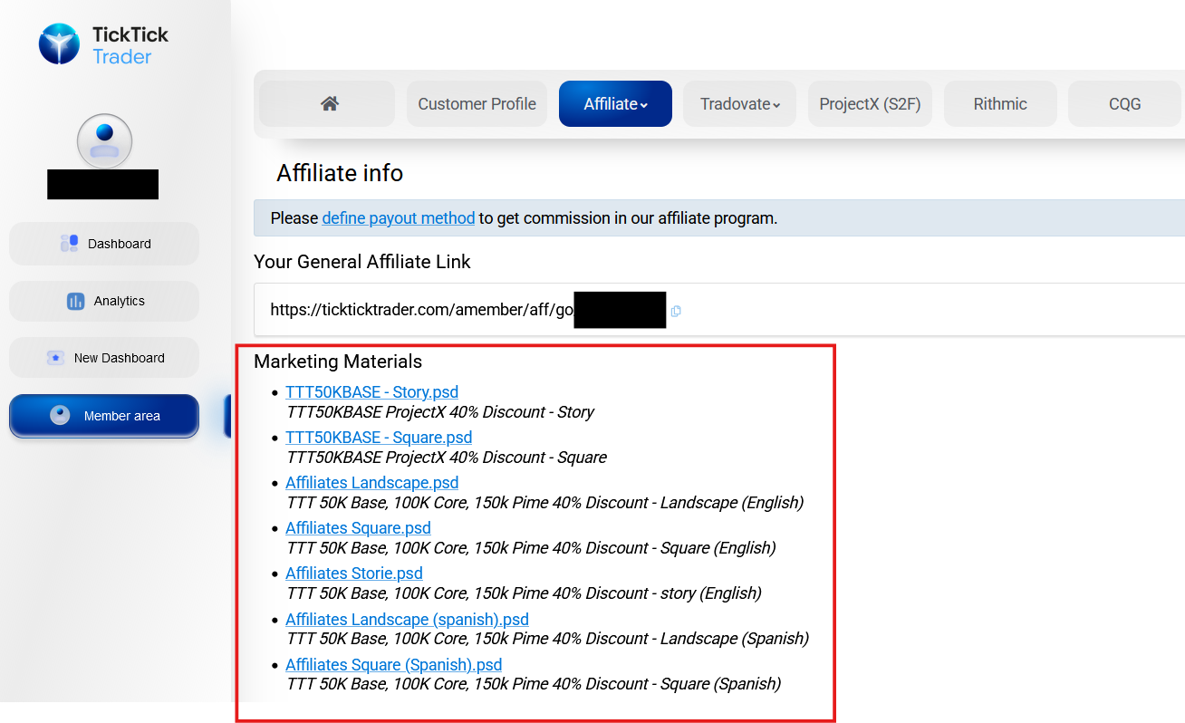1185x723 pixels.
Task: Click description ending Square (English)
Action: pyautogui.click(x=531, y=548)
